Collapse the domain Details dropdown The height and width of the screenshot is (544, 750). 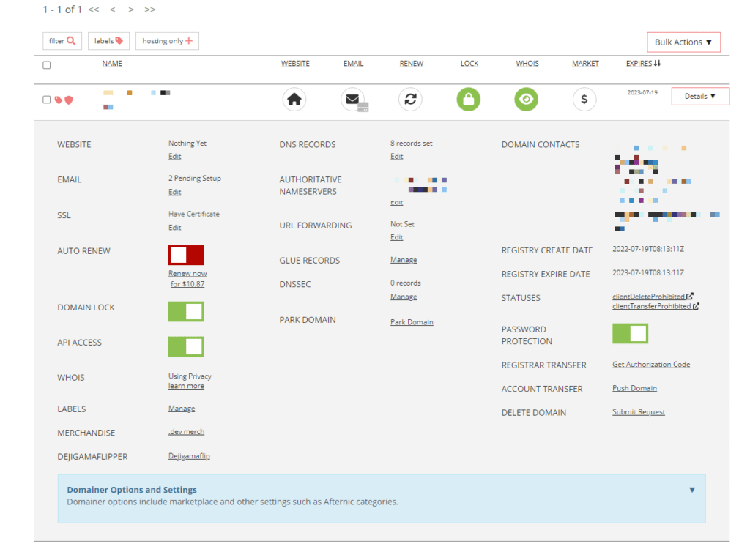(700, 97)
